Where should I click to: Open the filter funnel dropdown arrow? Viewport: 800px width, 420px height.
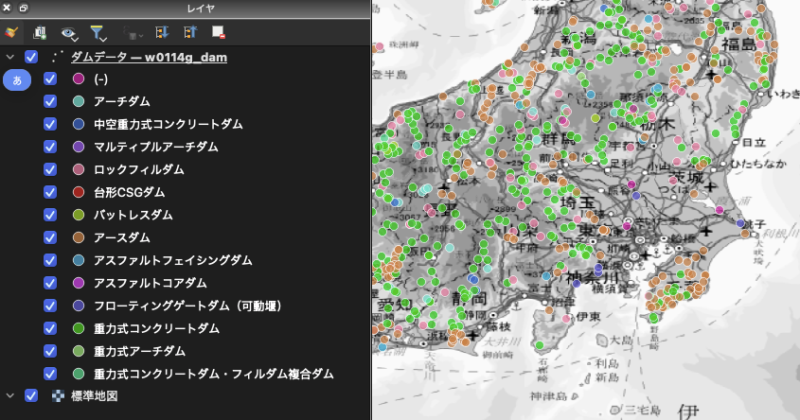pos(103,38)
